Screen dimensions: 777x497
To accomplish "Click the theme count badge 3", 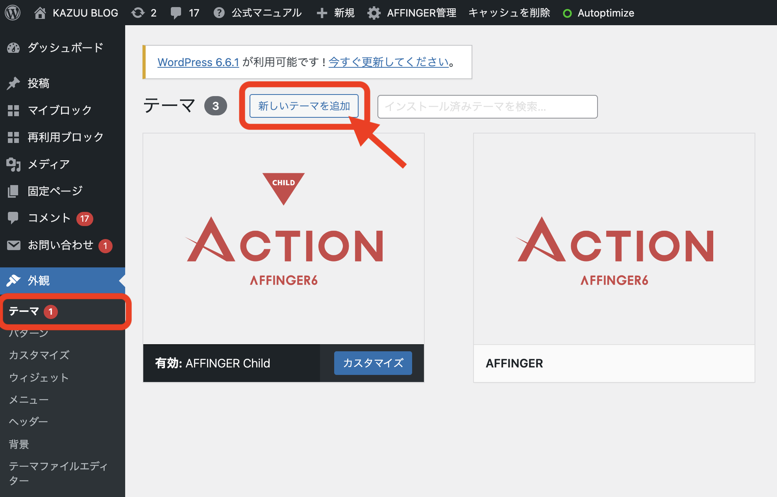I will (x=216, y=106).
